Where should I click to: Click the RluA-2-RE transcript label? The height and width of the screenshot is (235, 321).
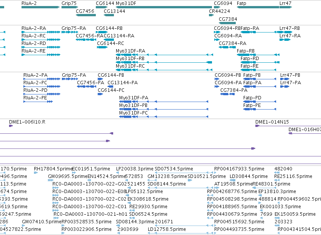(34, 51)
